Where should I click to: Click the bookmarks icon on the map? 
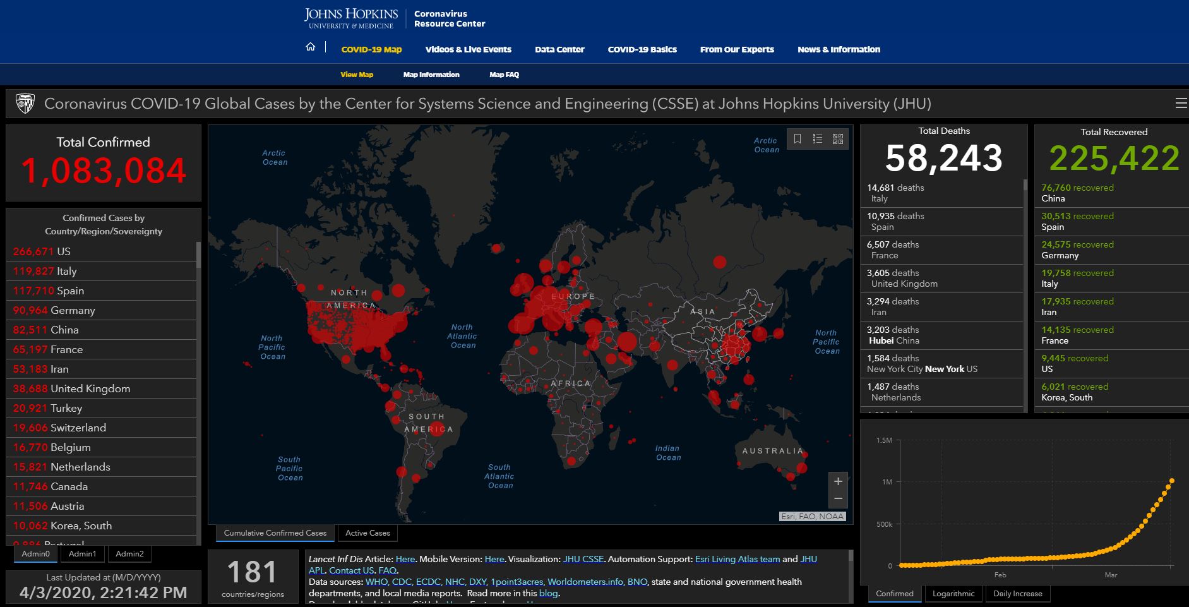[x=798, y=139]
